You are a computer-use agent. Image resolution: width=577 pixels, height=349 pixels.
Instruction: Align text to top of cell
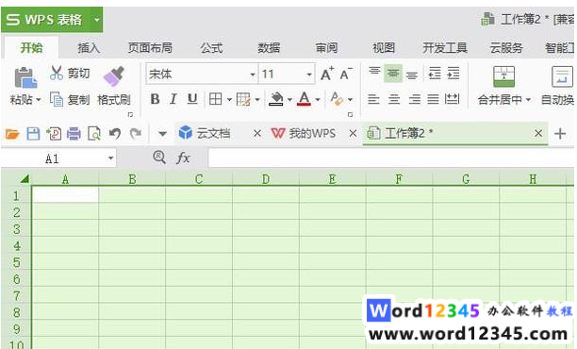374,71
